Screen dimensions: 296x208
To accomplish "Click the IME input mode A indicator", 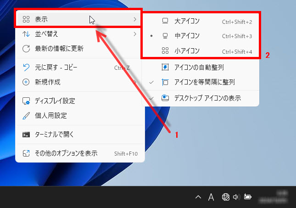I will coord(211,197).
